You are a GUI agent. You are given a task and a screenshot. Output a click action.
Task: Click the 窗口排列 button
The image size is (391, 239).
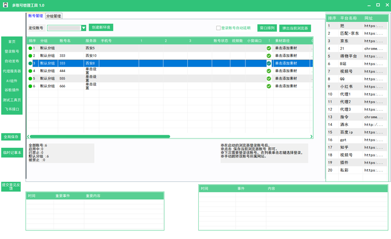[x=267, y=28]
